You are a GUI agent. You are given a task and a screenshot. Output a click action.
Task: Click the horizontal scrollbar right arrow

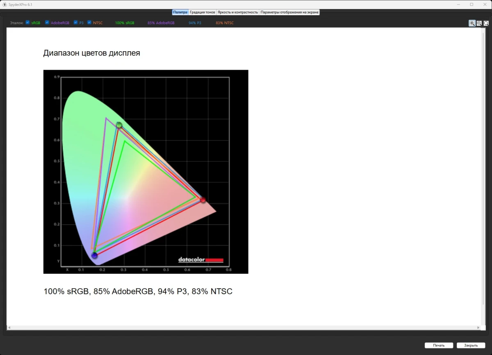[478, 328]
